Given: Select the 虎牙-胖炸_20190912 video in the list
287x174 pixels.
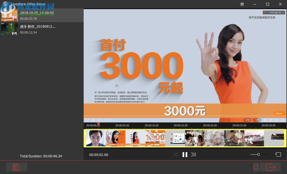Looking at the screenshot, I should point(42,29).
